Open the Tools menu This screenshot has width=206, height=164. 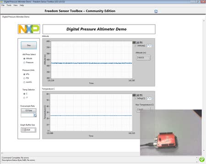[x=9, y=5]
